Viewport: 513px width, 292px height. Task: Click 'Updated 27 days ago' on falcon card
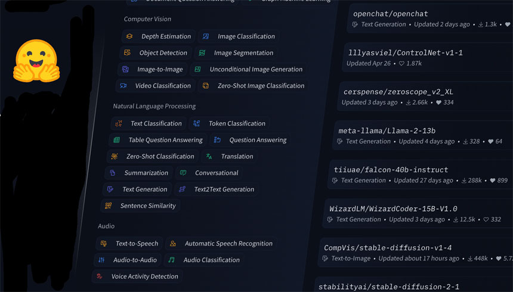click(x=424, y=181)
